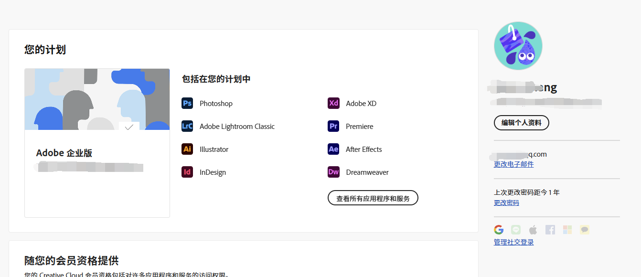The image size is (641, 277).
Task: Click the 上次更改密码距今 1 年 text
Action: 527,192
